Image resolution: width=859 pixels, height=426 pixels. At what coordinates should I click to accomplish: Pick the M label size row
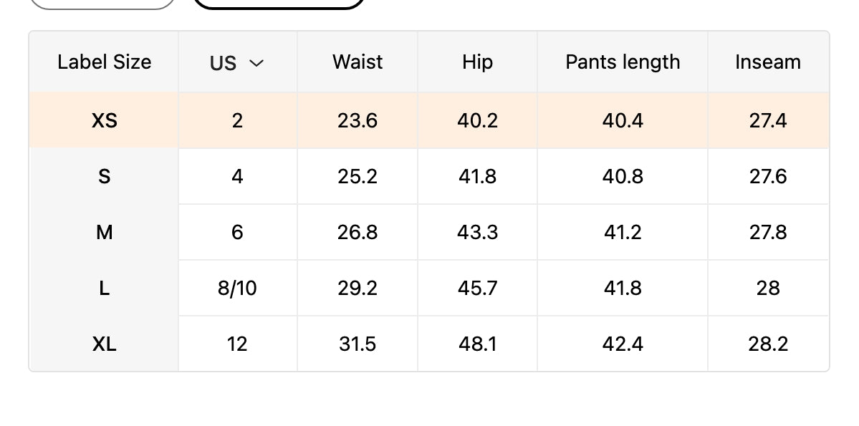click(104, 232)
